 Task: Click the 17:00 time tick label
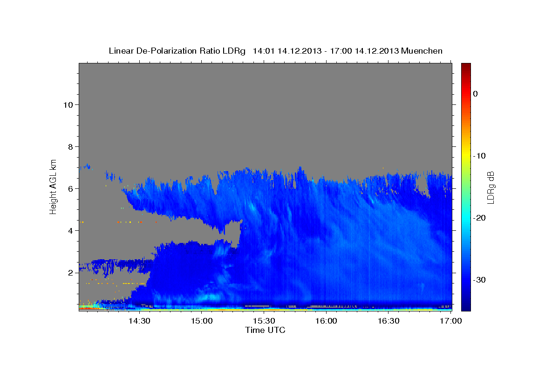[451, 321]
